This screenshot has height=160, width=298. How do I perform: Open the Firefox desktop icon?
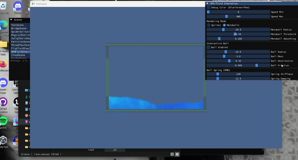coord(3,64)
